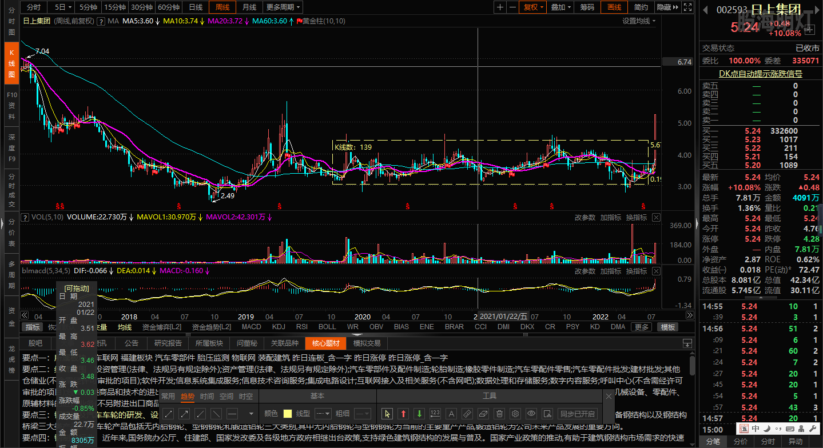Click the yellow line color swatch

tap(288, 413)
